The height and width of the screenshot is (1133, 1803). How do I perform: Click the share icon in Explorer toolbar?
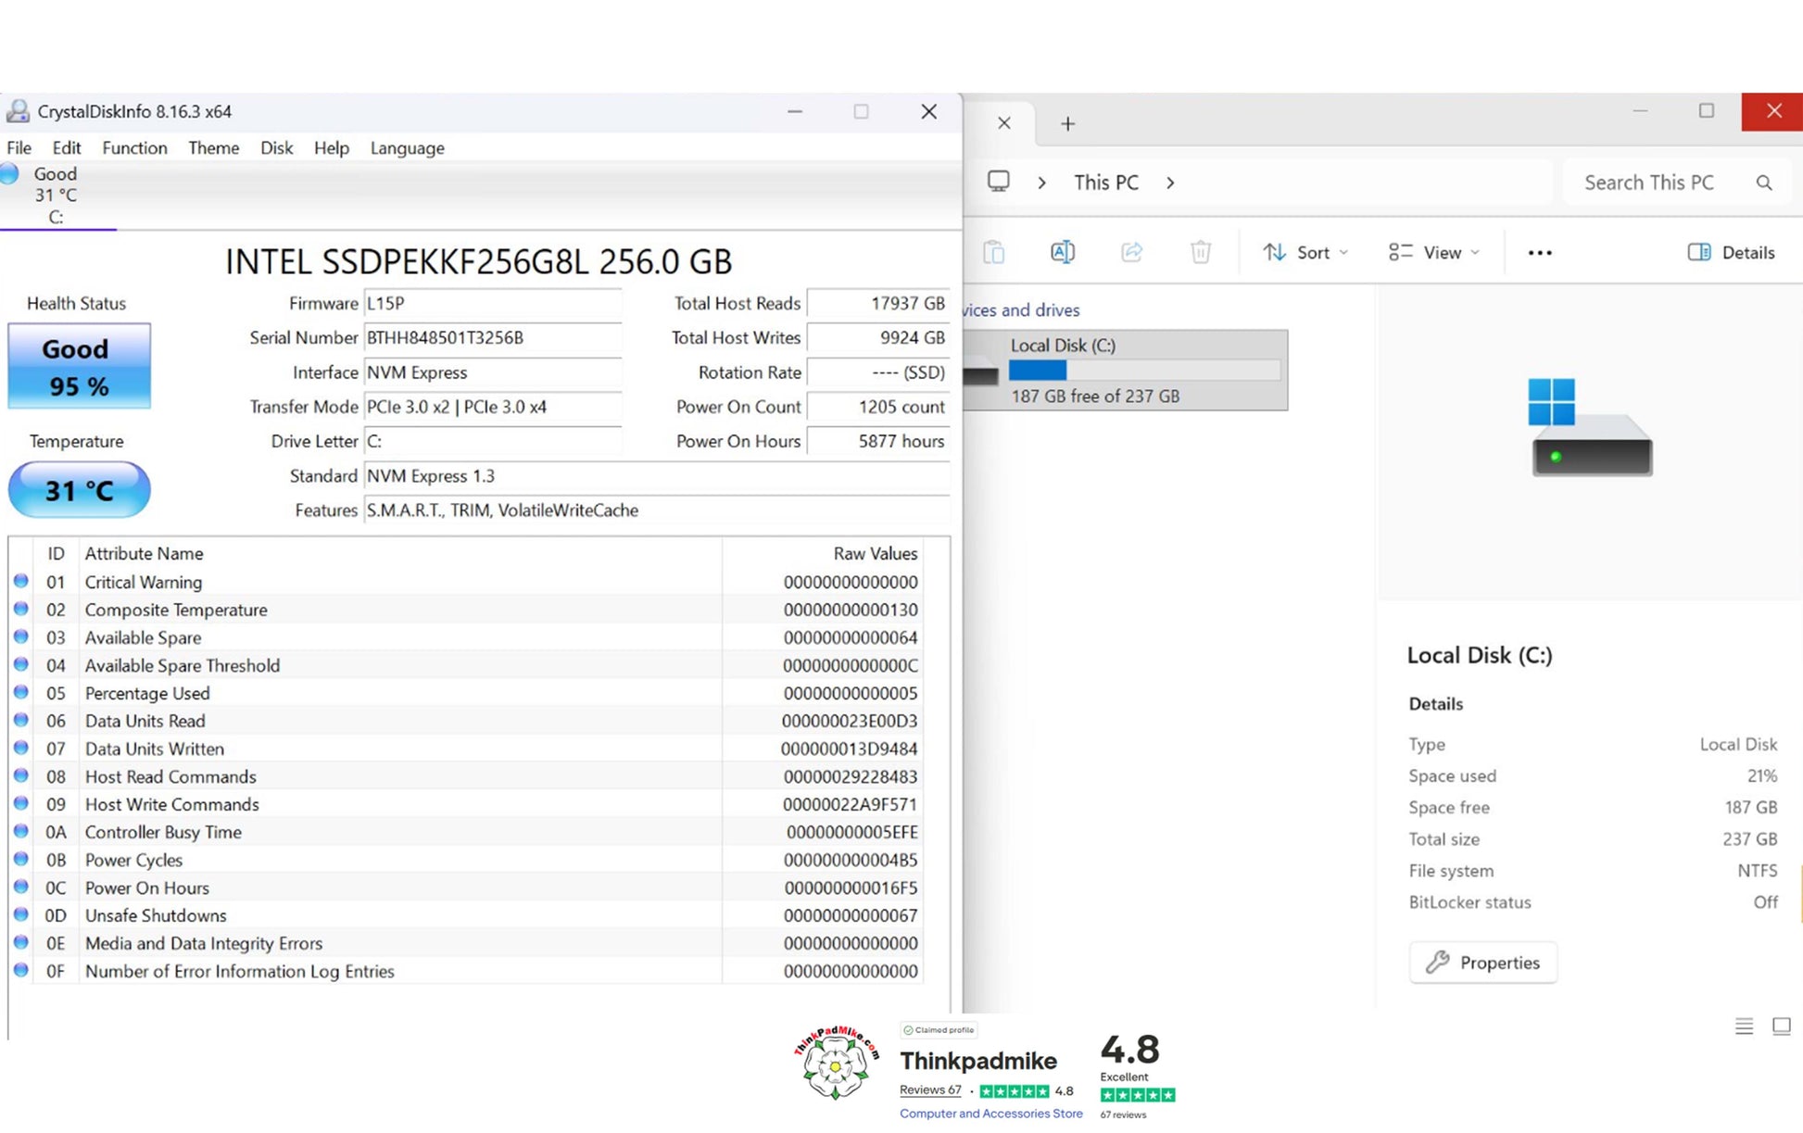[1131, 252]
